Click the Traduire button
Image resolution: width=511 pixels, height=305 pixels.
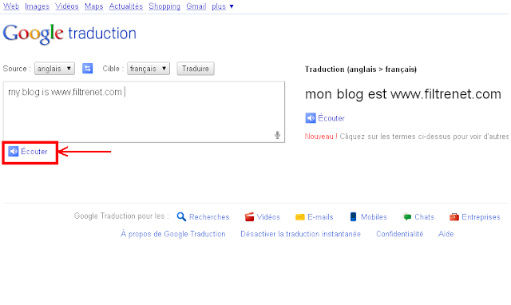click(196, 69)
